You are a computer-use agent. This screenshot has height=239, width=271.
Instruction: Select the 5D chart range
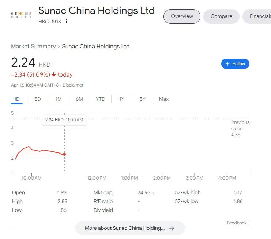38,99
